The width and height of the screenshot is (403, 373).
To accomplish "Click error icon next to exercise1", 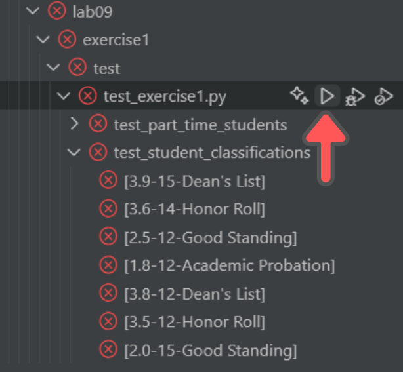I will 67,39.
